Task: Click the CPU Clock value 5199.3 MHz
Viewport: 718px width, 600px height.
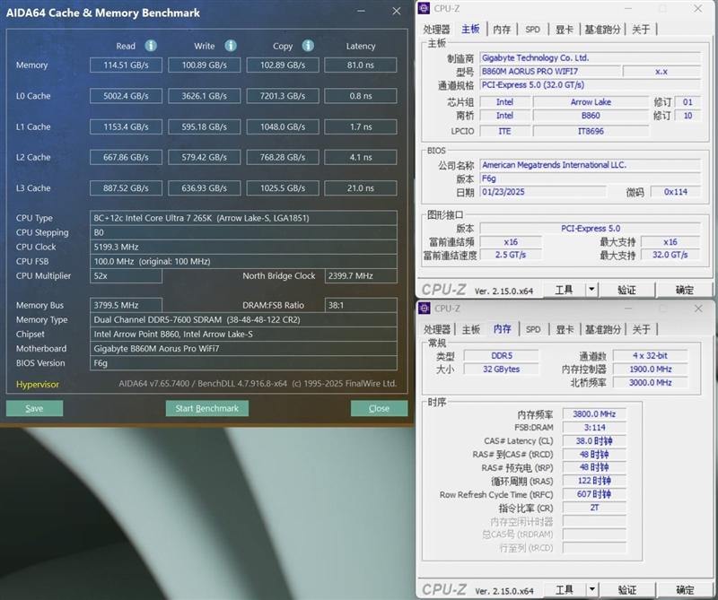Action: click(x=243, y=247)
